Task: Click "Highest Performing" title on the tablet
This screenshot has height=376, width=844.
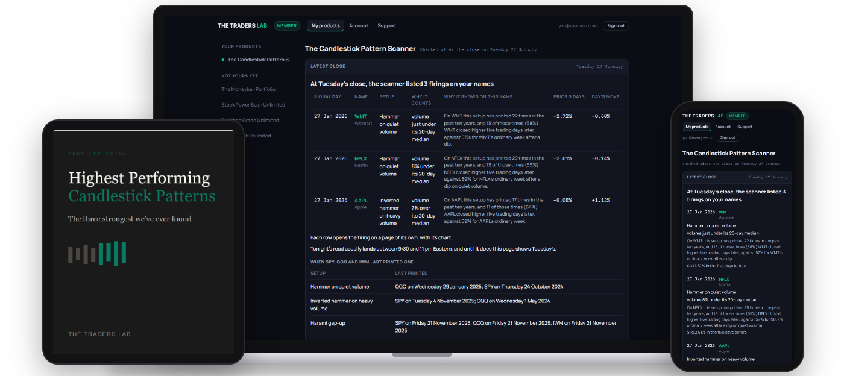Action: [139, 178]
